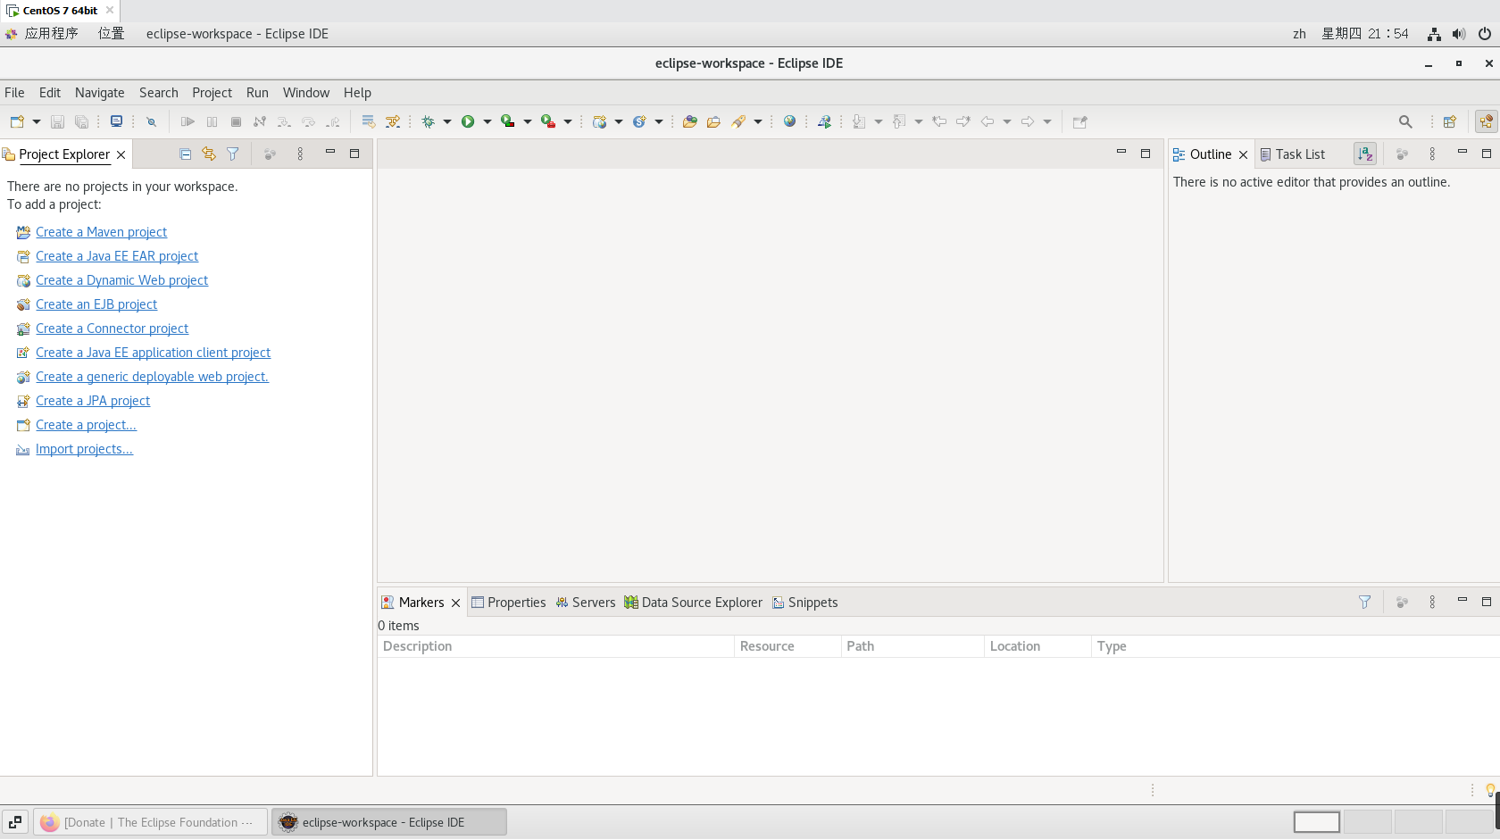Expand the Run dropdown arrow
The height and width of the screenshot is (840, 1500).
(487, 121)
